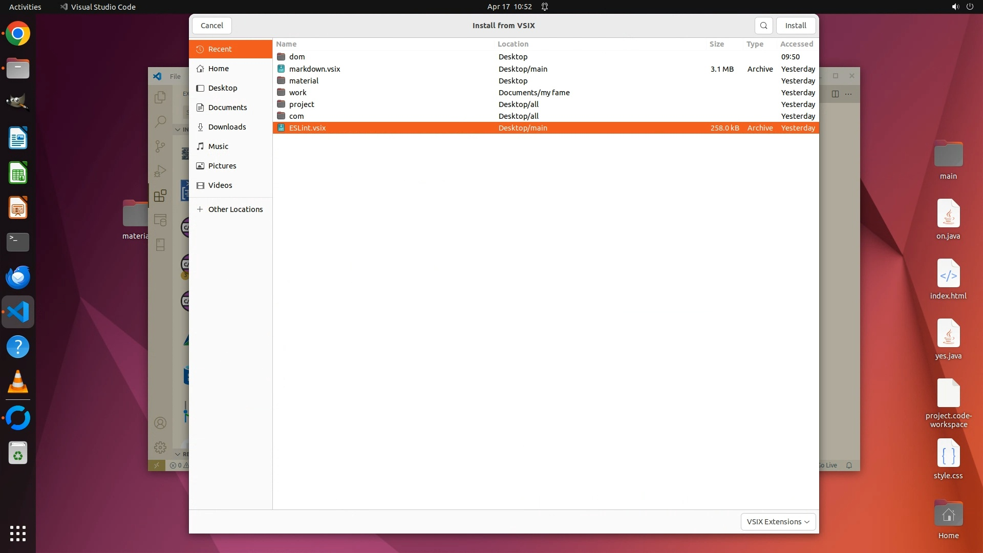
Task: Open Google Chrome from the dock
Action: [18, 34]
